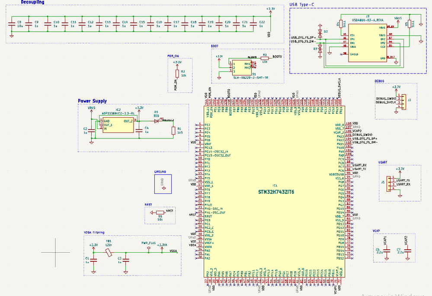432x296 pixels.
Task: Select ferrite bead FB1 120r
Action: (109, 252)
